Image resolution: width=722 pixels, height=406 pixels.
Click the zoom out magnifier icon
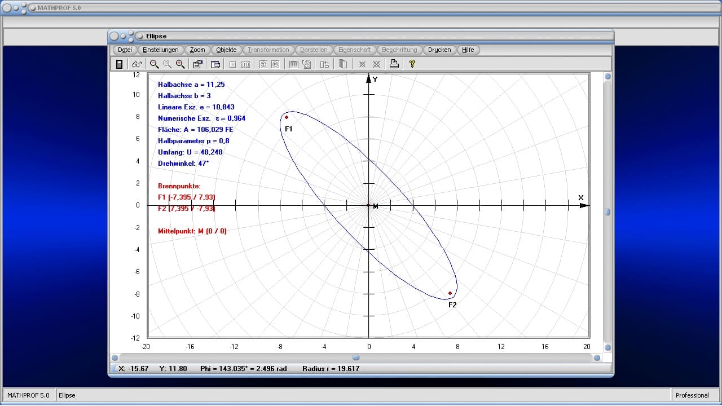point(154,64)
